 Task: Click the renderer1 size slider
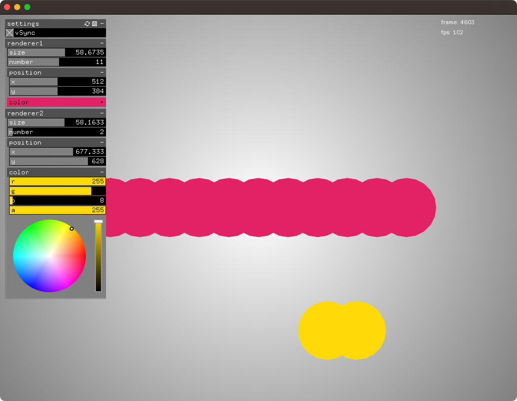pos(57,52)
